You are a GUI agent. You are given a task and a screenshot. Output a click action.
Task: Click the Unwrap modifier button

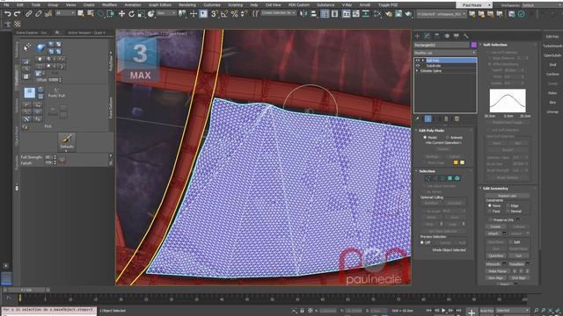click(552, 111)
